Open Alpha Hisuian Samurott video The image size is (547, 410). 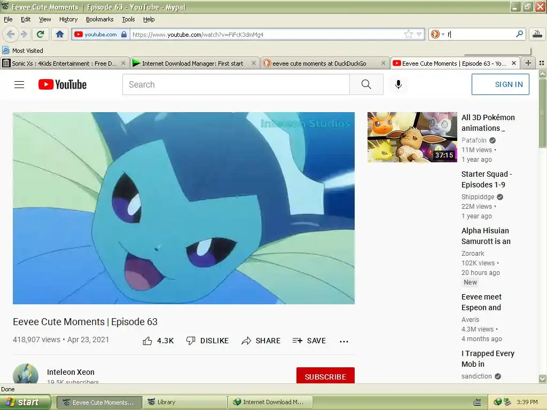click(x=486, y=236)
